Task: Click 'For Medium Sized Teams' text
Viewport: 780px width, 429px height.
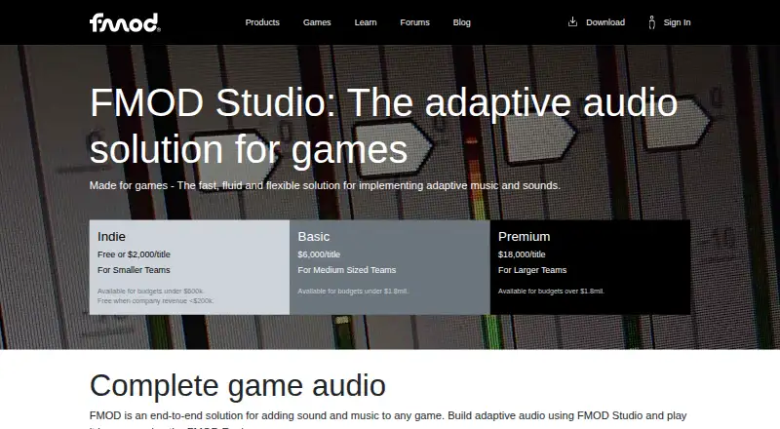Action: (x=347, y=270)
